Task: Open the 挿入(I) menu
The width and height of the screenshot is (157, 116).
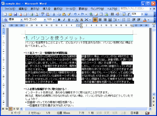Action: (x=46, y=9)
